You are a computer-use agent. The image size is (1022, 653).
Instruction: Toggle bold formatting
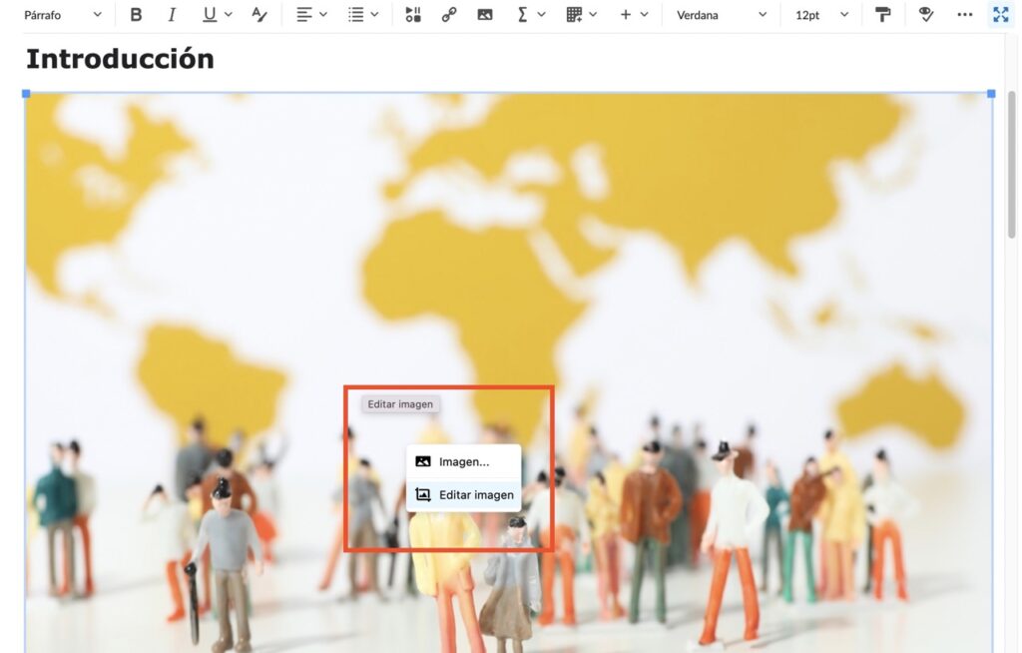coord(136,15)
